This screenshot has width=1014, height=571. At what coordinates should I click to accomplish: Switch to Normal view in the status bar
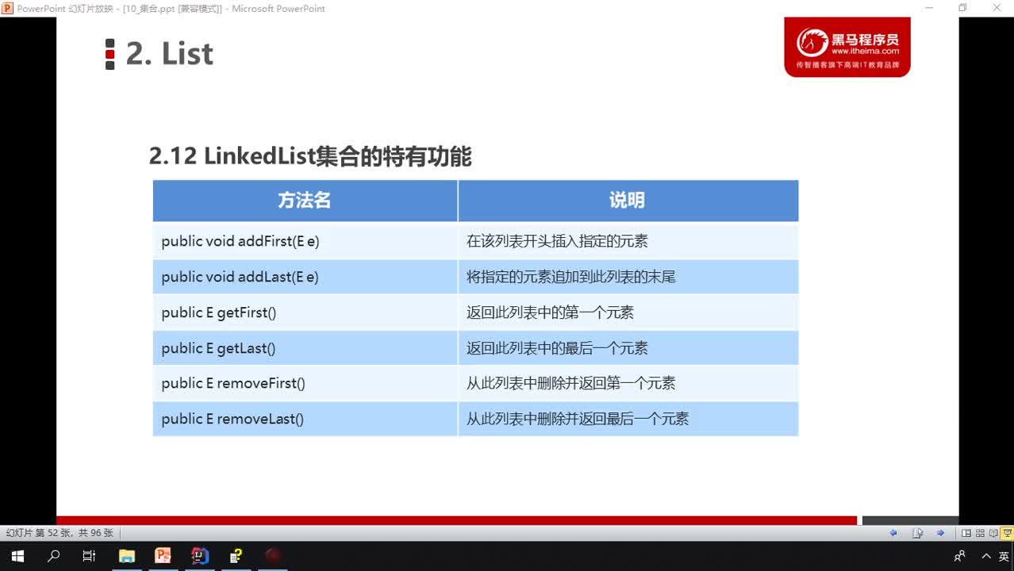pyautogui.click(x=966, y=533)
